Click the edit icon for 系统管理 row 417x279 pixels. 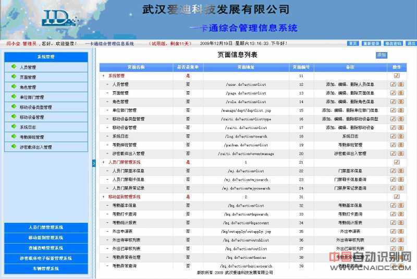click(397, 75)
